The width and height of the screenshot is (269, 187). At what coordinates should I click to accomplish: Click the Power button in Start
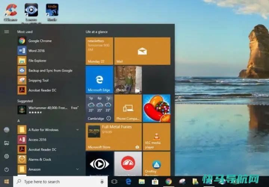6,169
